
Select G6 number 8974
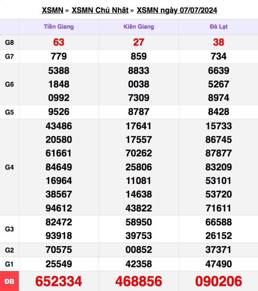218,98
